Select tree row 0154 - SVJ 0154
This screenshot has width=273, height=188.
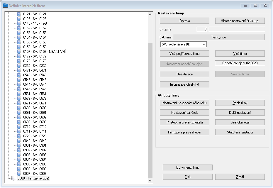35,38
